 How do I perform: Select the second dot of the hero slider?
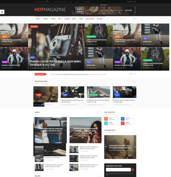[80, 27]
